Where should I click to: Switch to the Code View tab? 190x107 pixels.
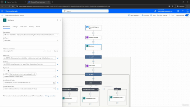(x=23, y=27)
